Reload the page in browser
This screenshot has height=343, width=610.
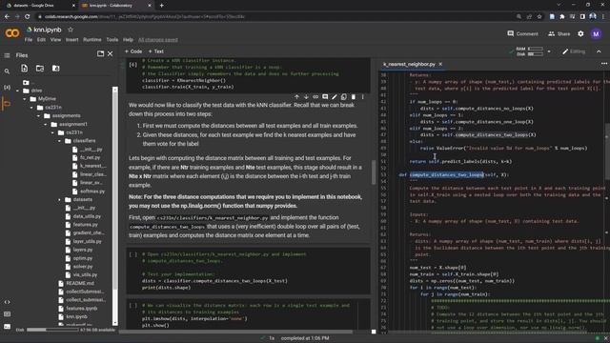(x=28, y=17)
